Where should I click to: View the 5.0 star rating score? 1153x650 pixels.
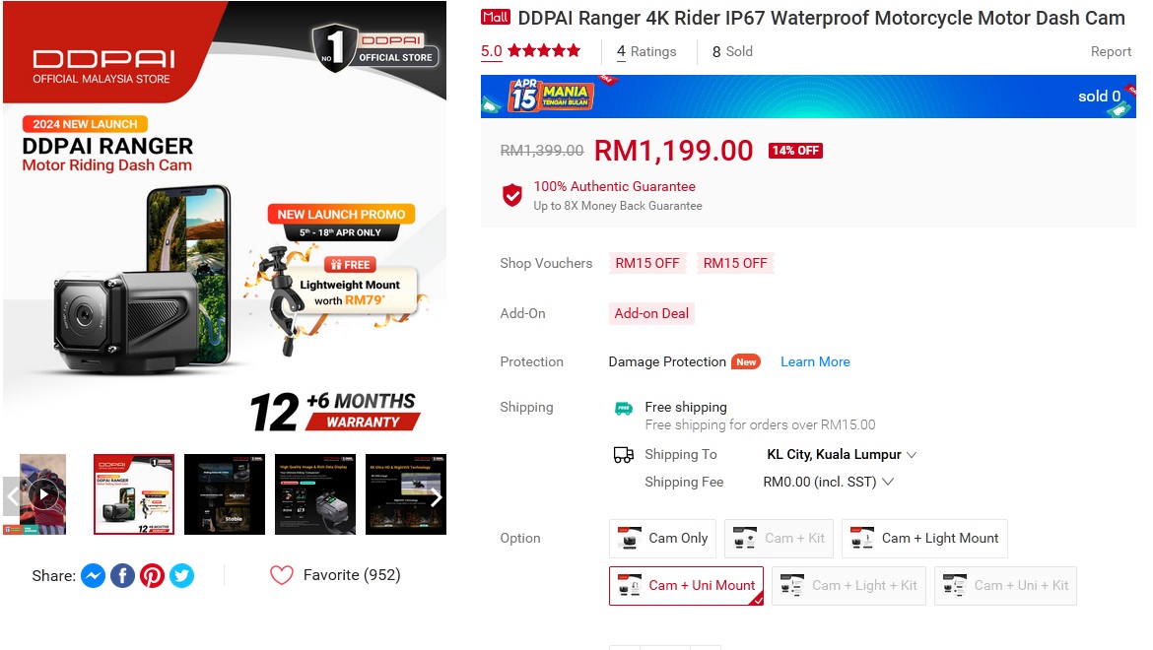click(x=491, y=51)
